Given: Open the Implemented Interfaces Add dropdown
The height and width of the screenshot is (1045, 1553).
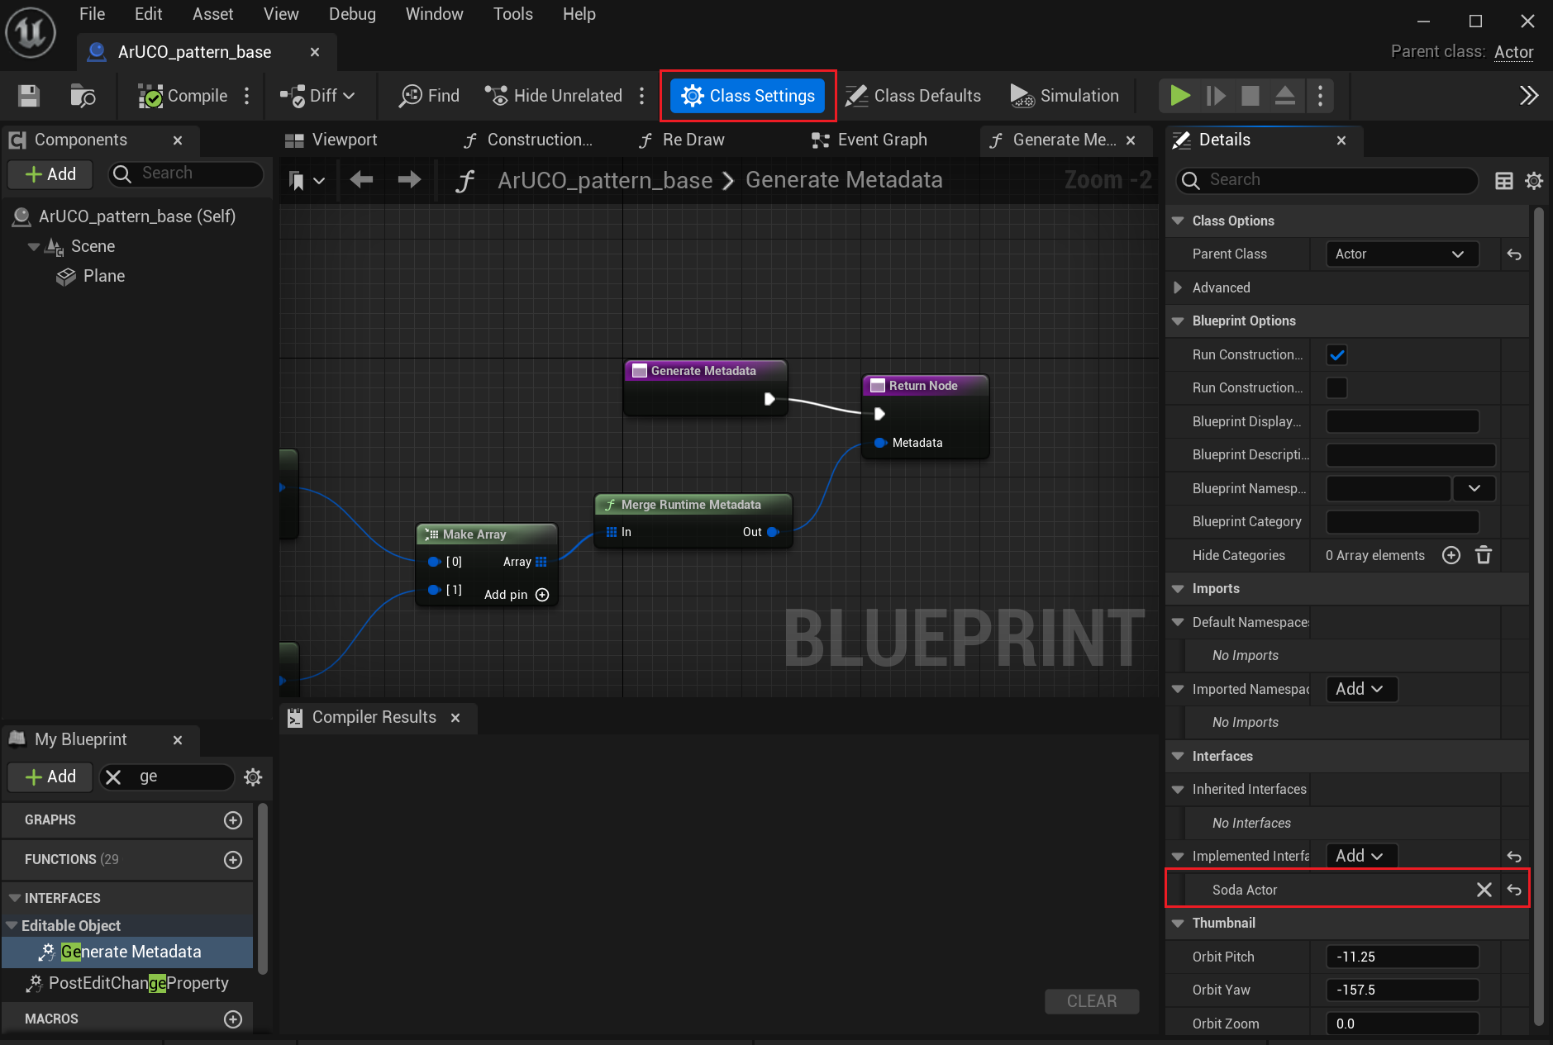Looking at the screenshot, I should 1360,856.
